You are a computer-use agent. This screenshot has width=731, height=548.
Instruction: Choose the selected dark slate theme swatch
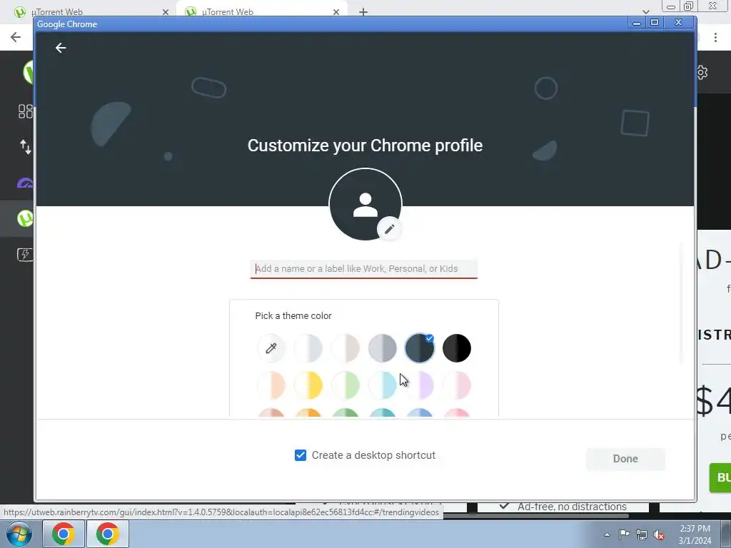point(420,348)
